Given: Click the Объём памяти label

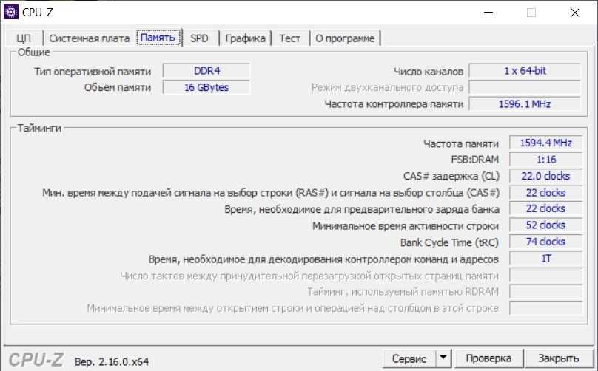Looking at the screenshot, I should pyautogui.click(x=118, y=88).
